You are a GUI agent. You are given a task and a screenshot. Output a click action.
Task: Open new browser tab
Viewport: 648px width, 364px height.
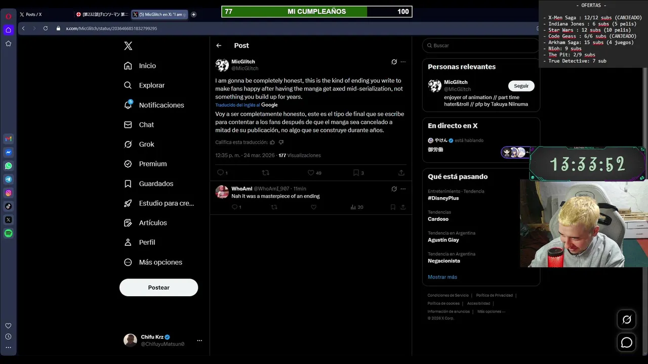193,15
